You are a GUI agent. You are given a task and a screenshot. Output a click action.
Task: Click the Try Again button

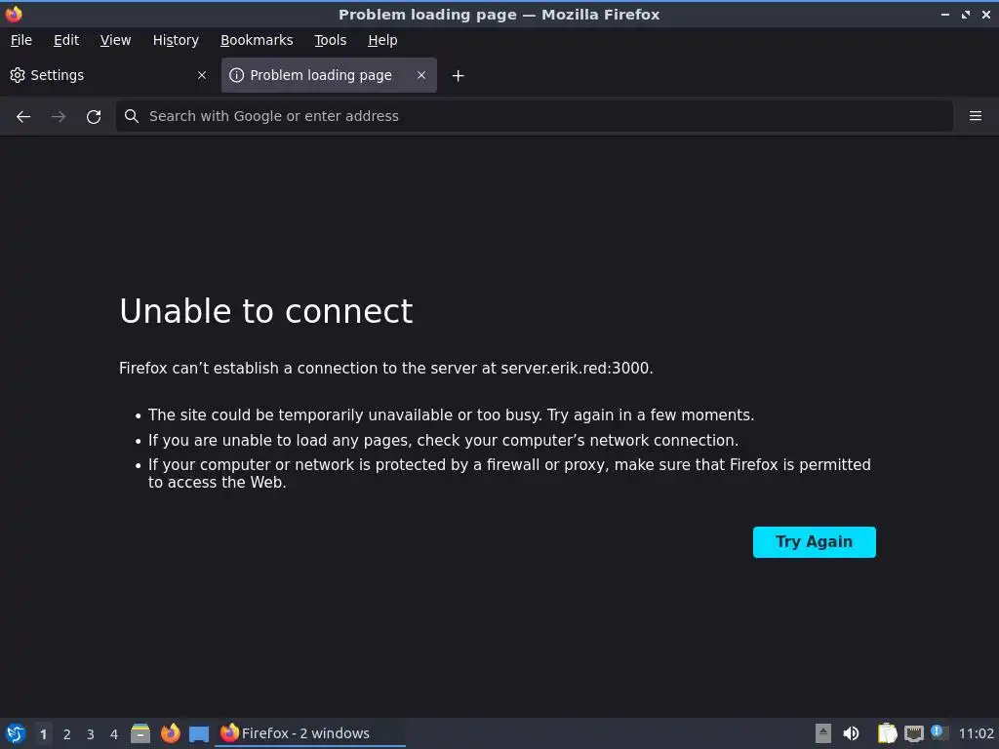point(815,542)
